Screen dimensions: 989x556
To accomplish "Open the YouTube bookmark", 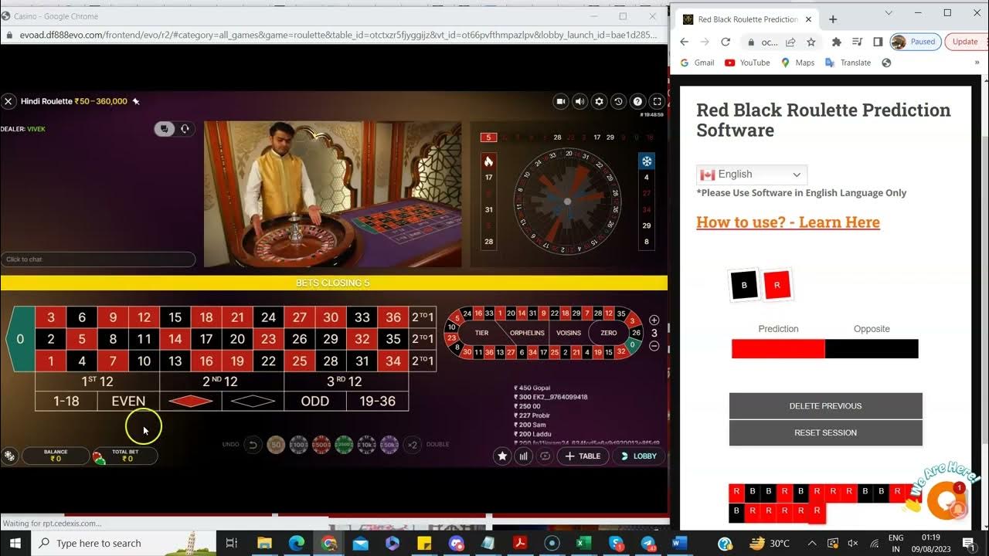I will coord(747,63).
